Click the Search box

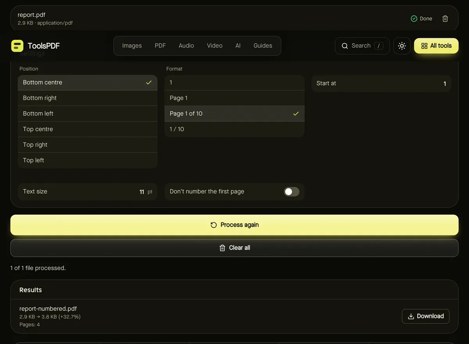[362, 46]
